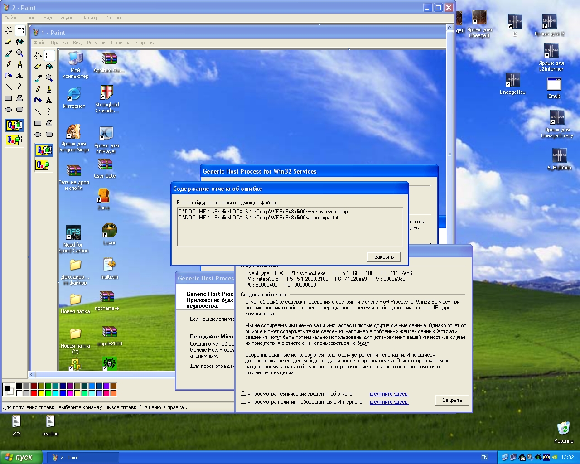
Task: Click the system clock showing 12:32
Action: point(567,458)
